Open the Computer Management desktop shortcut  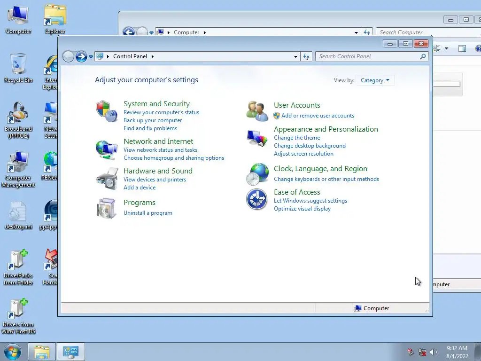18,169
